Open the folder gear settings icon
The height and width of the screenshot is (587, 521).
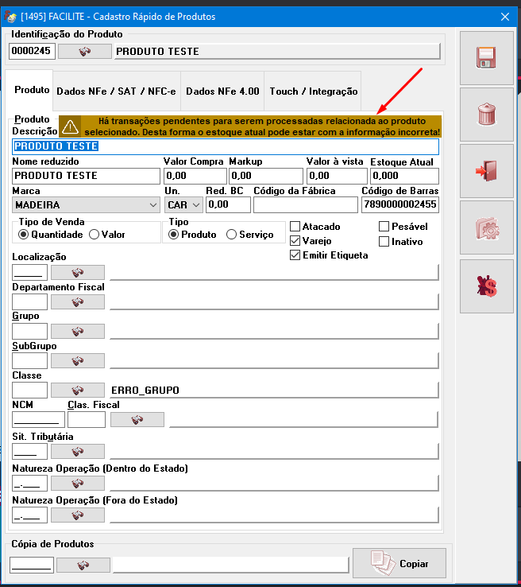[486, 227]
